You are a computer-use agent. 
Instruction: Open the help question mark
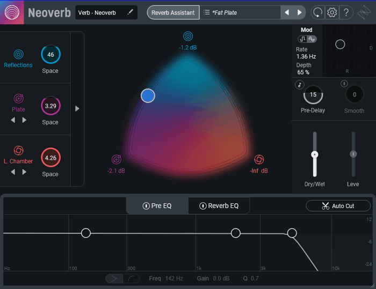click(346, 12)
